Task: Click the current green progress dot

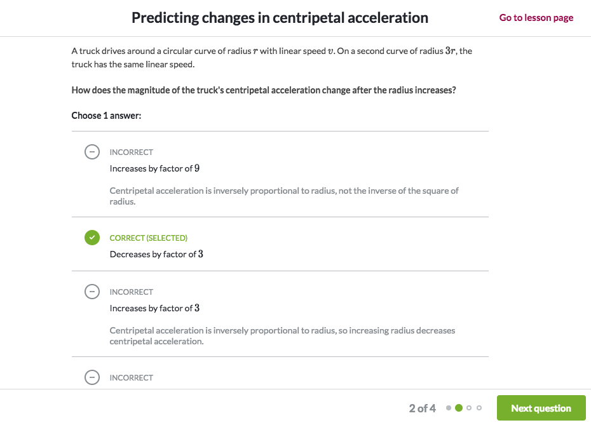Action: coord(459,408)
